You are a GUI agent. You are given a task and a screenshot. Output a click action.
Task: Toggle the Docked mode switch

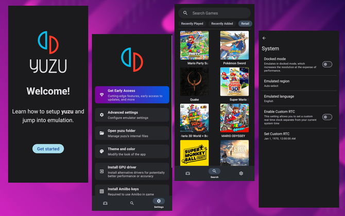[x=327, y=64]
